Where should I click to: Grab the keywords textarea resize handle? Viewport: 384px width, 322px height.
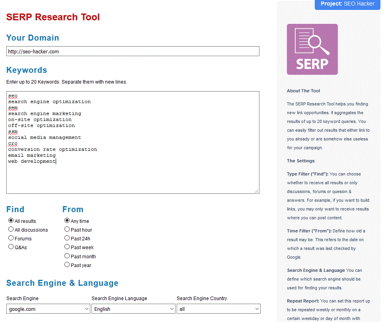[257, 191]
